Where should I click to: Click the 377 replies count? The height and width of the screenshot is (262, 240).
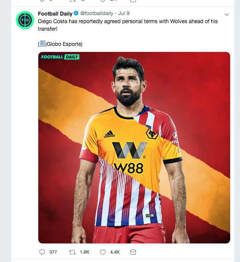click(x=53, y=252)
